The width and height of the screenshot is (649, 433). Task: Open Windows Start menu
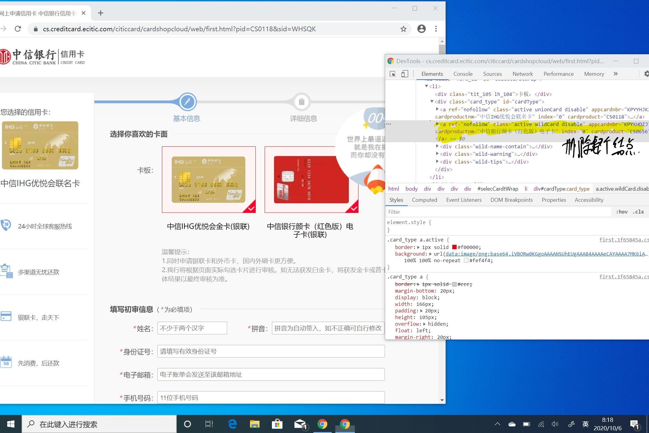click(x=11, y=424)
